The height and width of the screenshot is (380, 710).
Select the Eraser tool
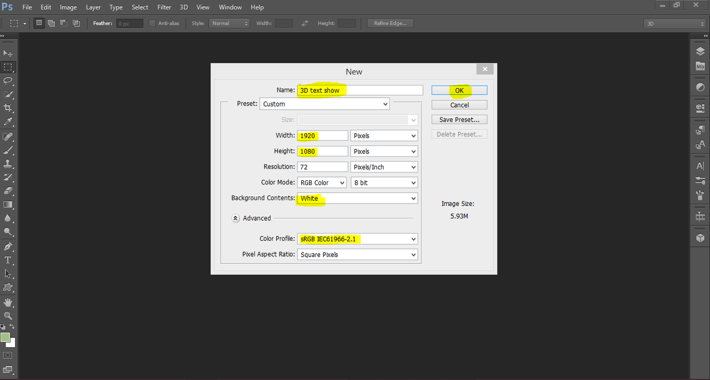pos(8,191)
